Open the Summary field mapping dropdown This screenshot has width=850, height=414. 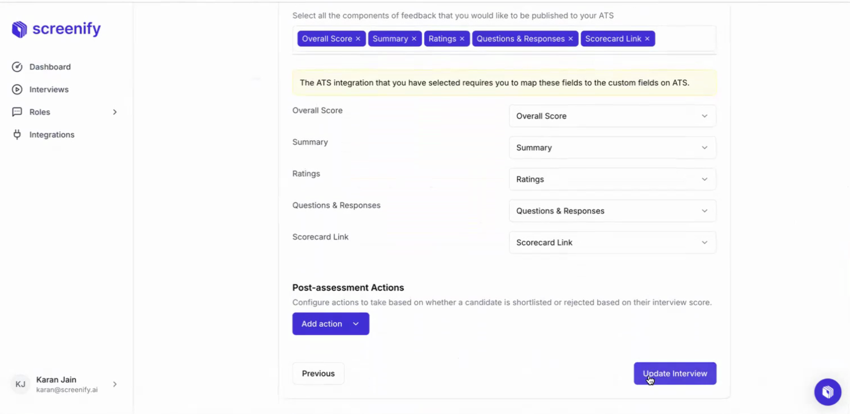point(612,148)
